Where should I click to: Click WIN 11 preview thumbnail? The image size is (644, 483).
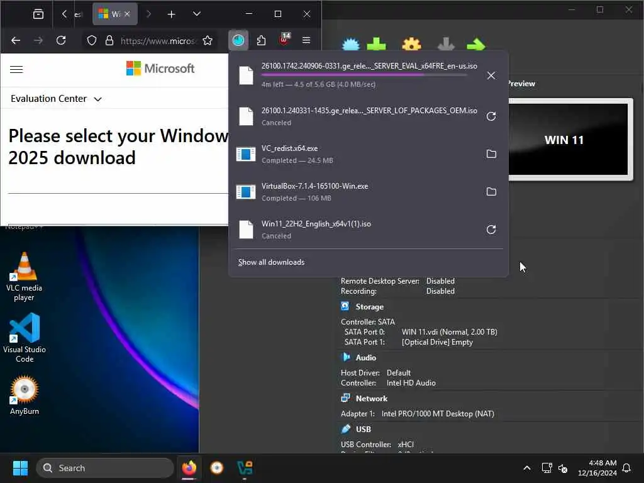pyautogui.click(x=569, y=139)
